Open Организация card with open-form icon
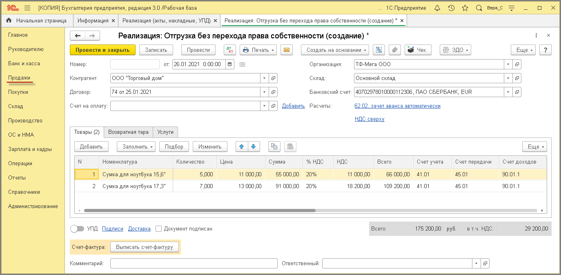This screenshot has width=561, height=275. click(517, 64)
